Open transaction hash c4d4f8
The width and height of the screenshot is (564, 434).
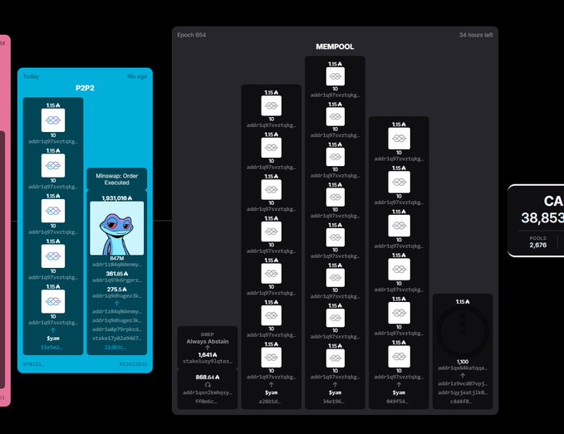click(461, 402)
